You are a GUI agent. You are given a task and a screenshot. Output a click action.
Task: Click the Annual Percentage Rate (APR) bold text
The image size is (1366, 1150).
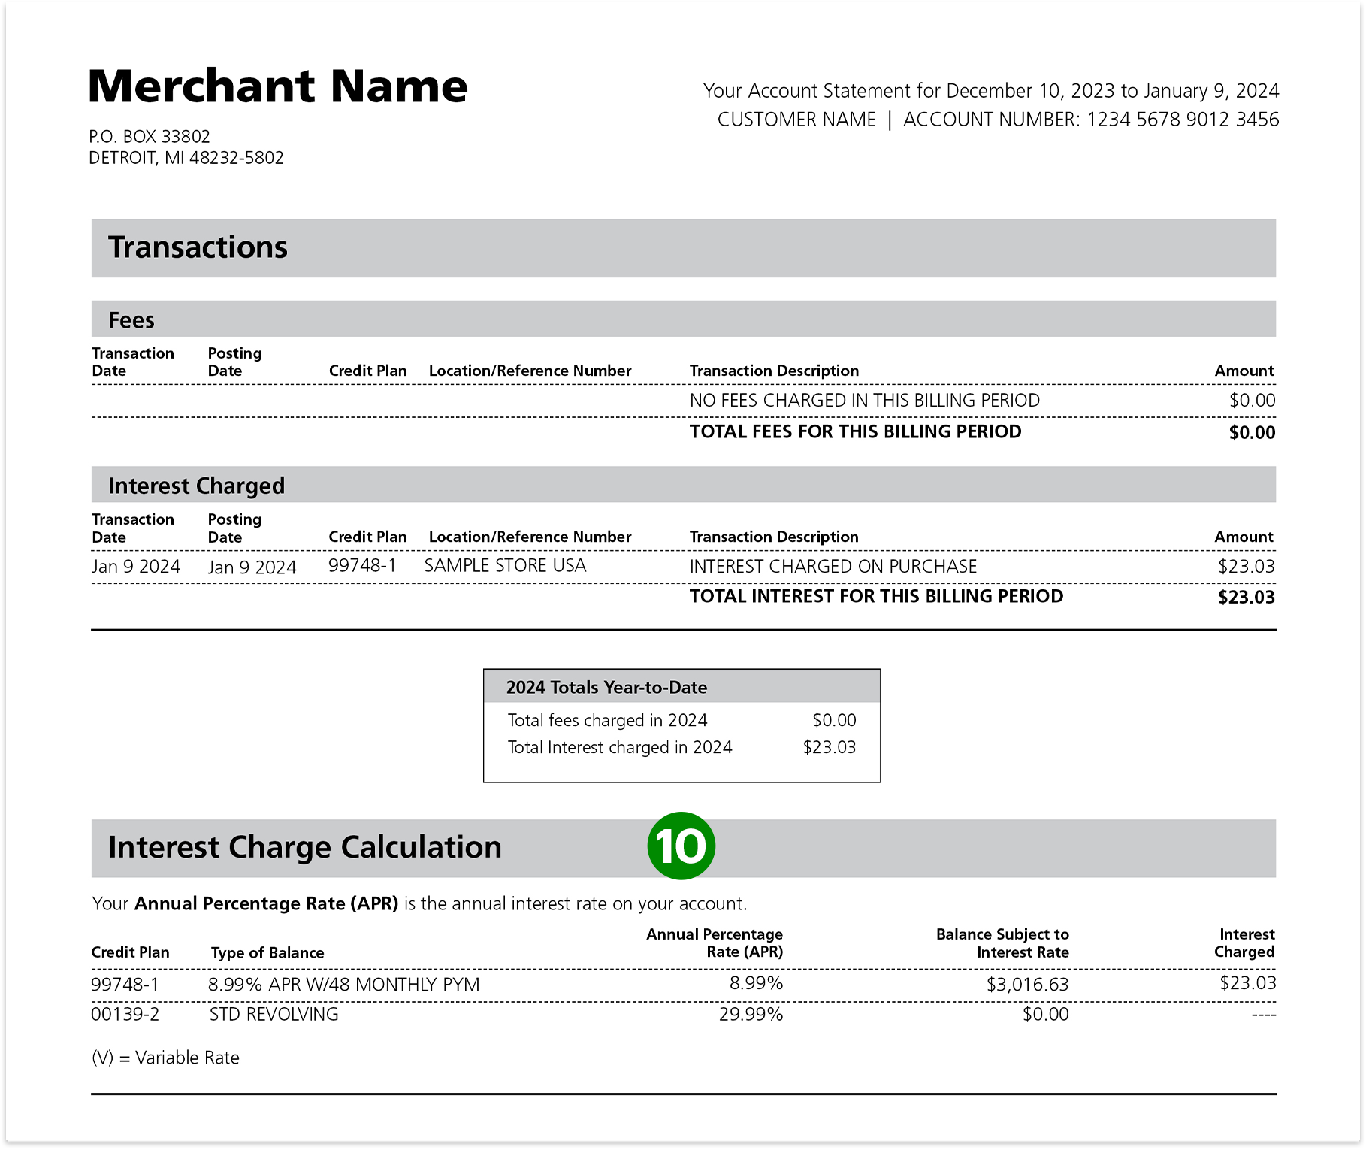point(267,903)
